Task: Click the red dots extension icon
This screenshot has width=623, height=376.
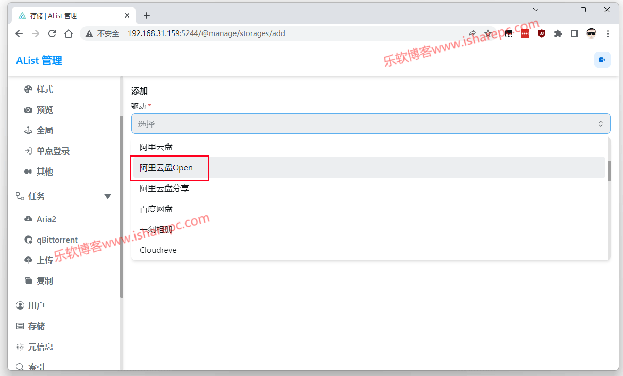Action: (525, 33)
